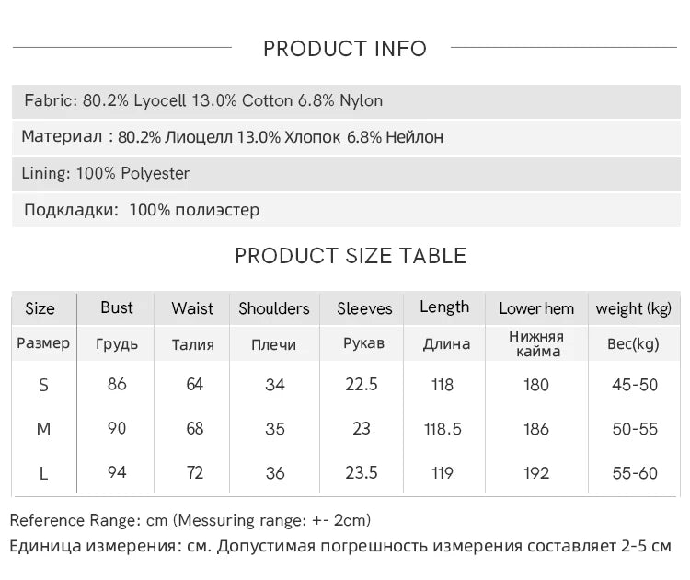Image resolution: width=690 pixels, height=580 pixels.
Task: Select the Lining: 100% Polyester row
Action: click(x=107, y=173)
